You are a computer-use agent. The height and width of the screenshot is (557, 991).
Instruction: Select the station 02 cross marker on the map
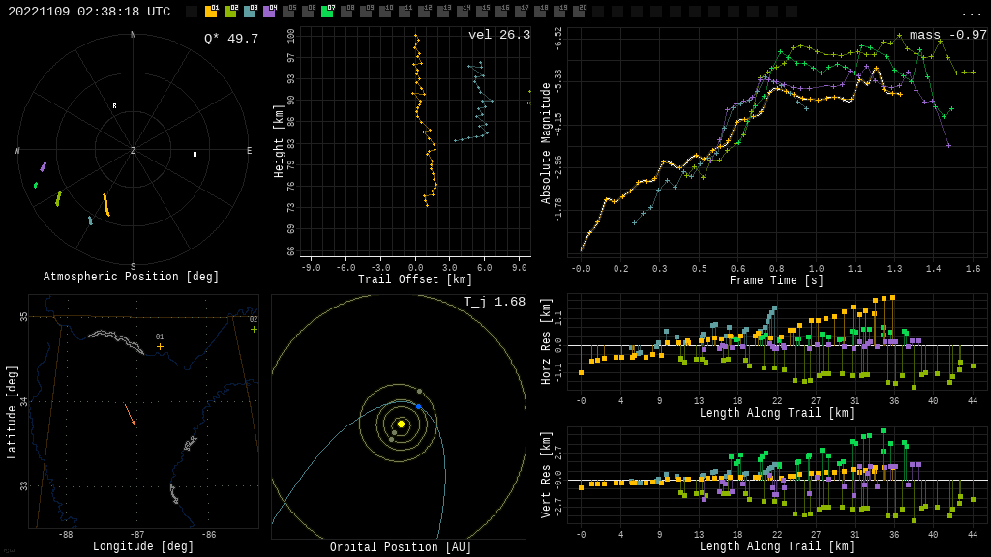point(254,329)
